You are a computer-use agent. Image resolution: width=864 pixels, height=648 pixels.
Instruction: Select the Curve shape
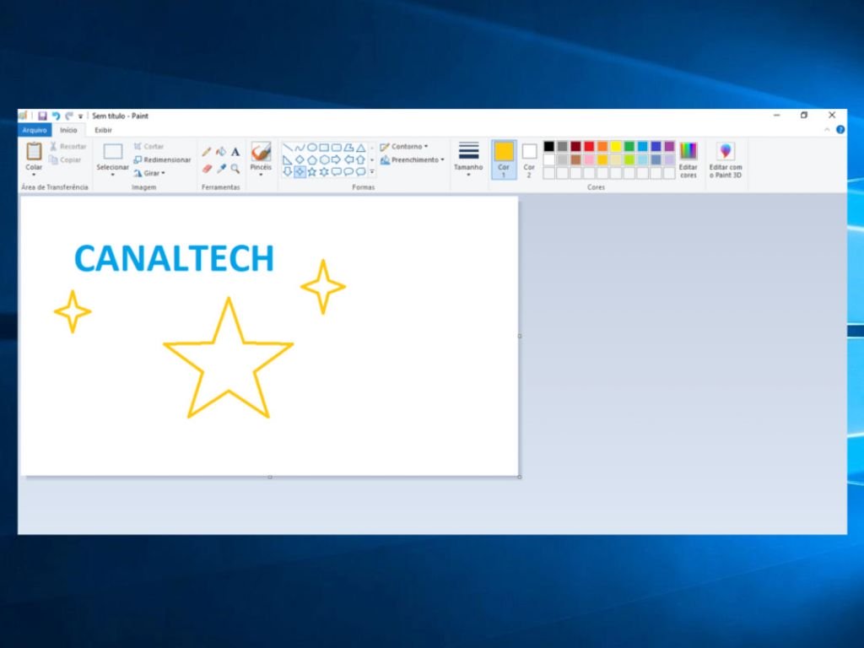(x=300, y=147)
